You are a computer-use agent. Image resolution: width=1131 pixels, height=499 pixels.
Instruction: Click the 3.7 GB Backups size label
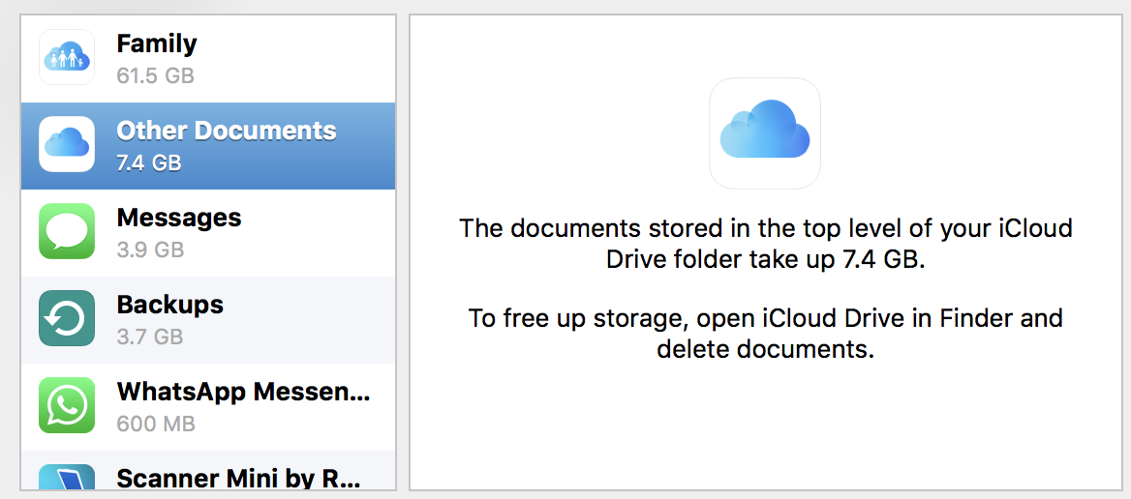tap(149, 337)
